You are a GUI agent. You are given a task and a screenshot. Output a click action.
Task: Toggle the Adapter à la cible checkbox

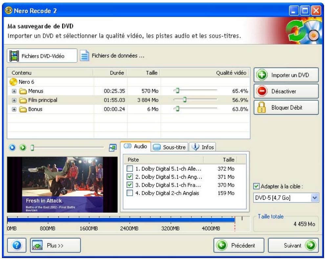click(x=256, y=186)
